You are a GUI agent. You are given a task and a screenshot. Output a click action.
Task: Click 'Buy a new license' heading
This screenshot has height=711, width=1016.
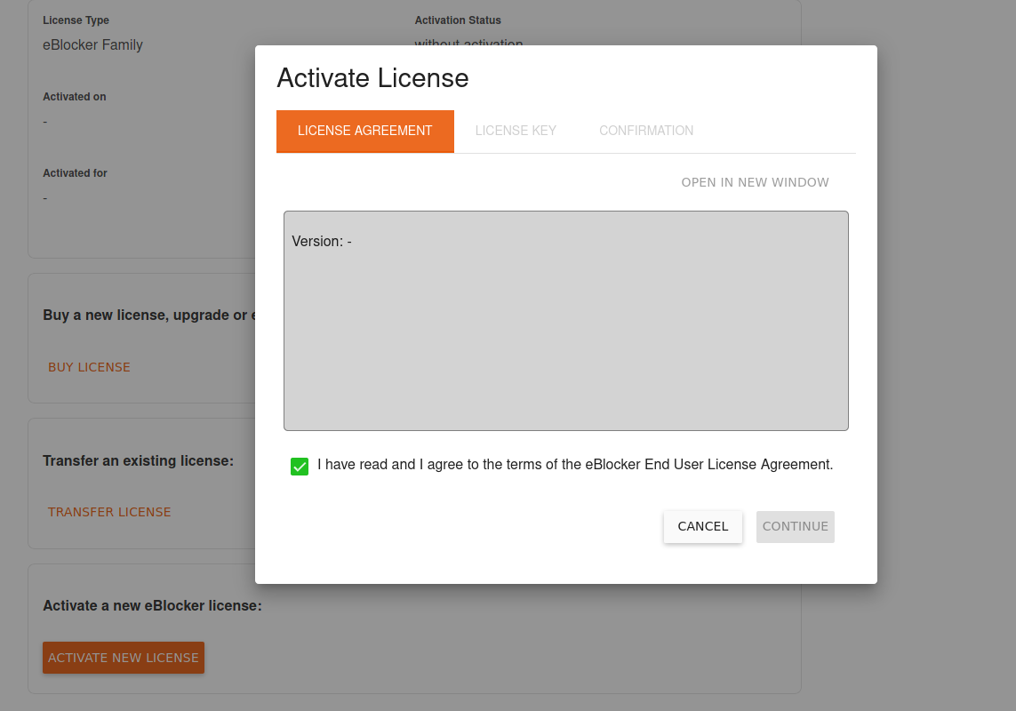(x=149, y=315)
